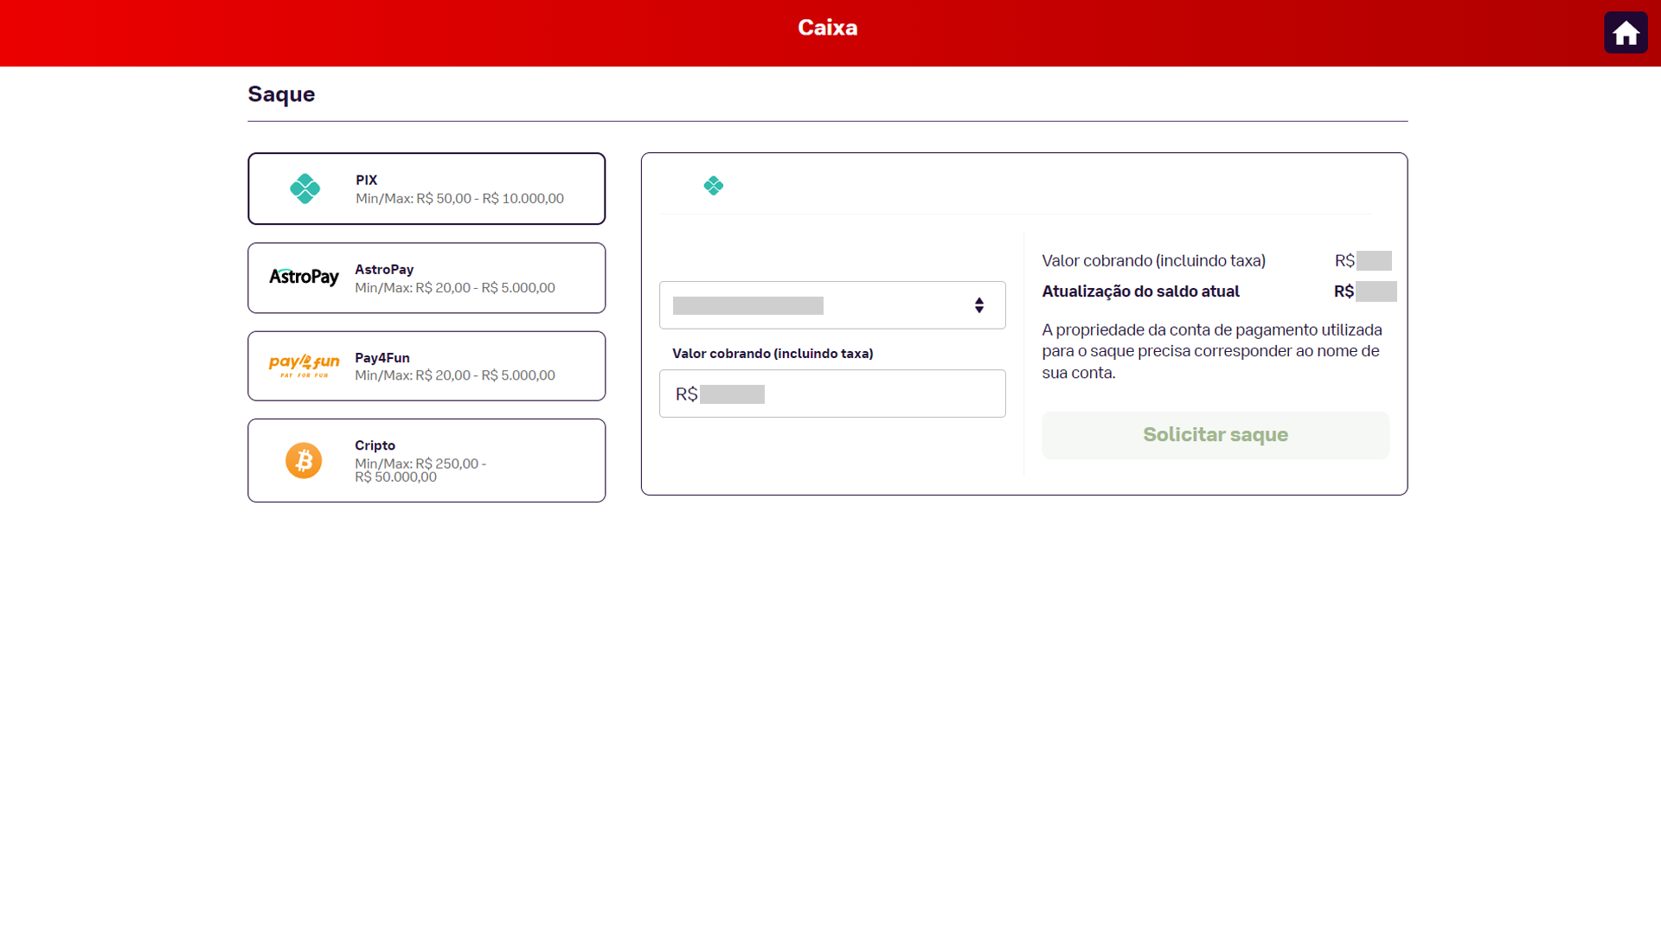This screenshot has height=934, width=1661.
Task: Select the PIX diamond logo
Action: point(305,189)
